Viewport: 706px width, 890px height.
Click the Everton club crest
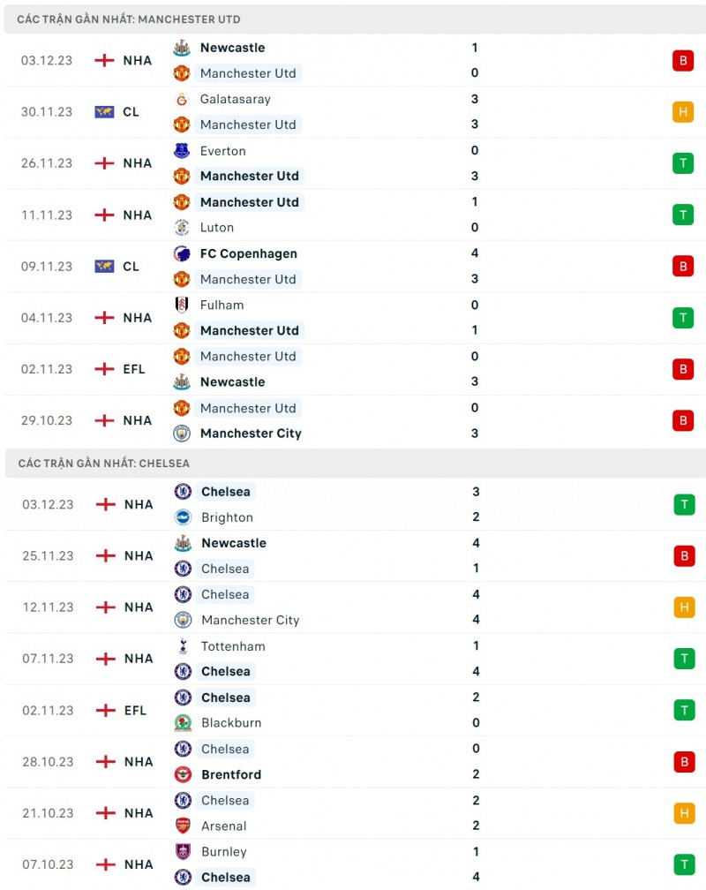pos(182,151)
